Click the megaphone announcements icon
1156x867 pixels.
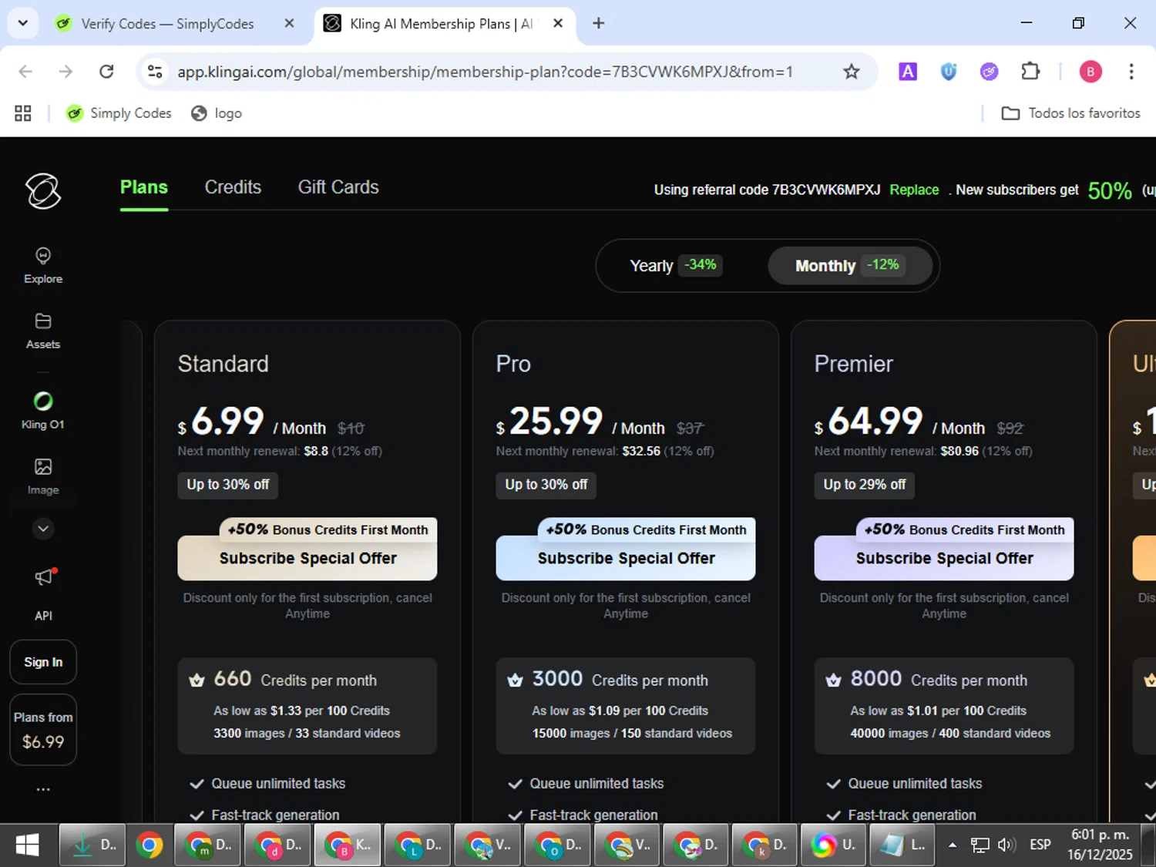point(44,577)
